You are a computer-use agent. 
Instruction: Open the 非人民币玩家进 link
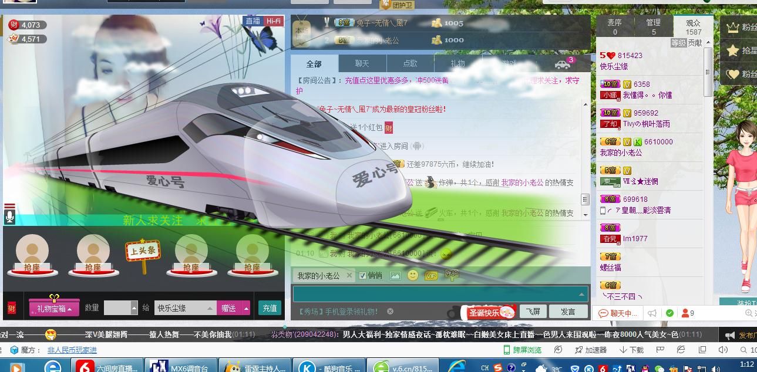click(72, 350)
